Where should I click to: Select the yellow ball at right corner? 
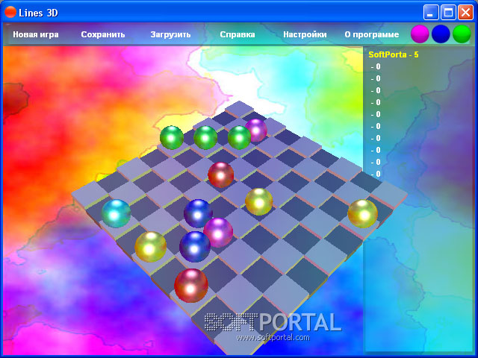click(363, 214)
